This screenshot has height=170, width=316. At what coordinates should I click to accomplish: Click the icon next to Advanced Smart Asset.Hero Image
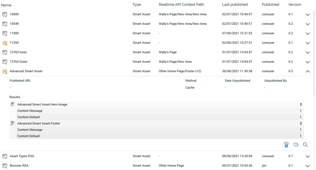pyautogui.click(x=12, y=104)
